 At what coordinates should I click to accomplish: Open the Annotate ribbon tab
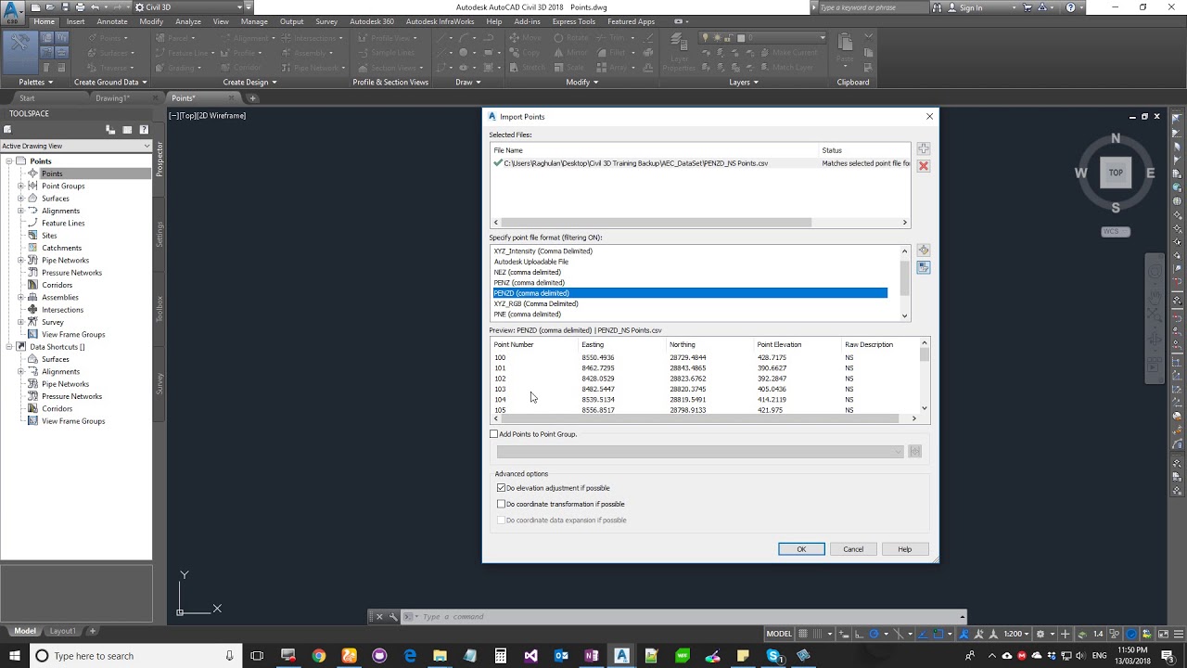point(112,21)
